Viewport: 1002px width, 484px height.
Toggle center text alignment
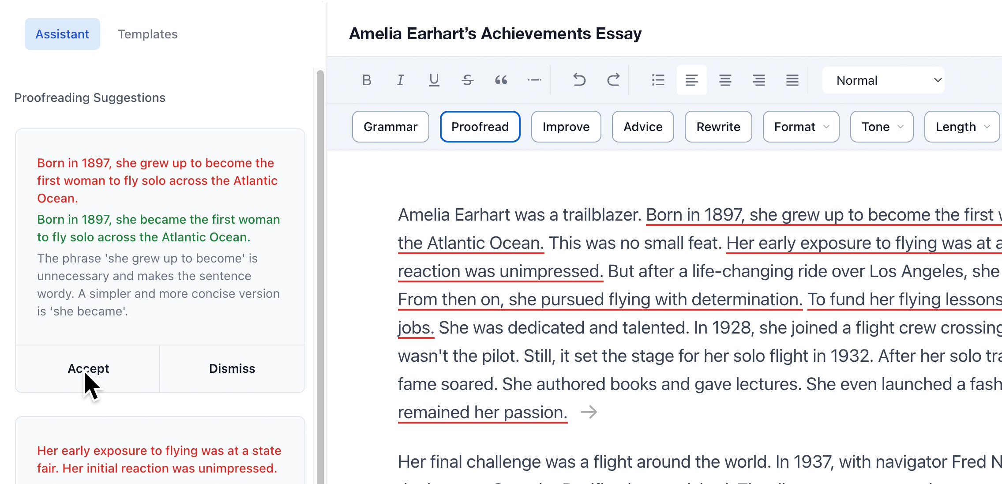pyautogui.click(x=725, y=80)
